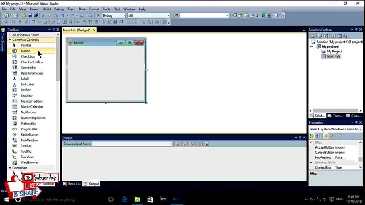Select the ToolTip toolbox component
This screenshot has height=205, width=365.
32,151
